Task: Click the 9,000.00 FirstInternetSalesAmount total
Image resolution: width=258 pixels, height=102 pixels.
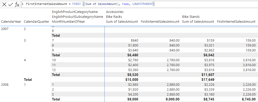Action: tap(173, 99)
